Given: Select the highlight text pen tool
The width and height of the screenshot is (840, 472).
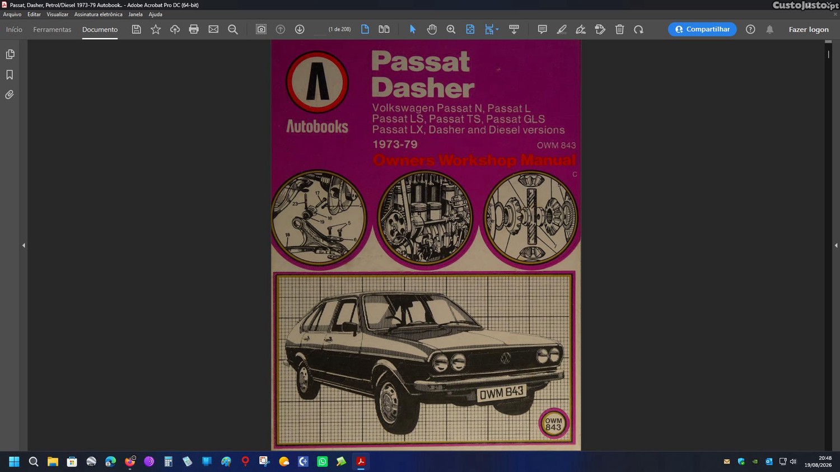Looking at the screenshot, I should tap(562, 29).
